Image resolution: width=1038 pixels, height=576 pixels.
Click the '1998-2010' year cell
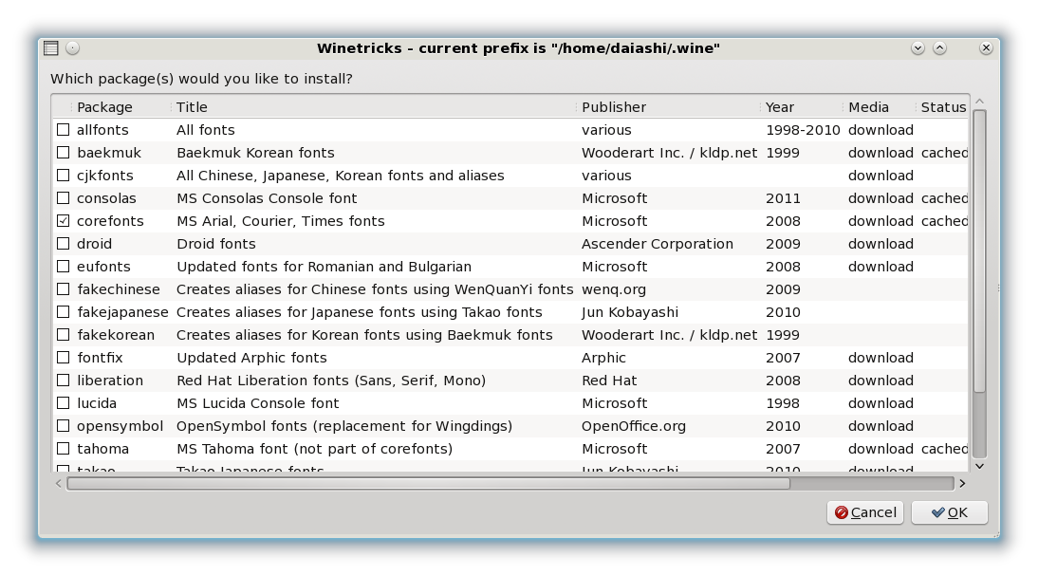pyautogui.click(x=803, y=130)
